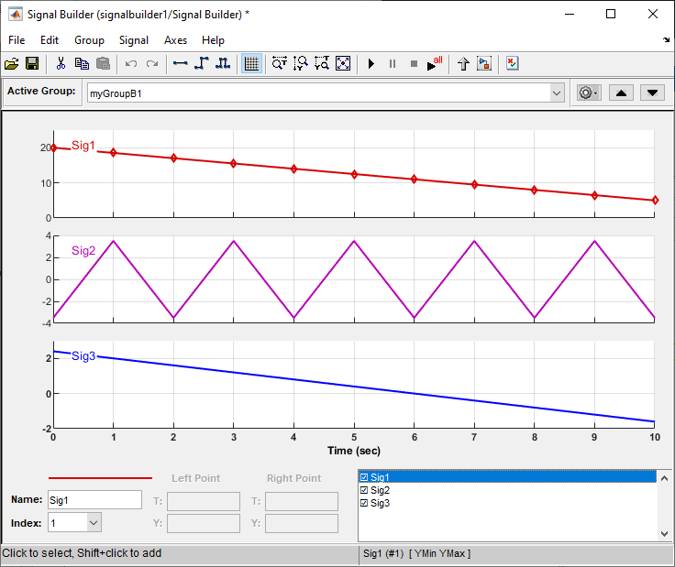Redo the last undone edit
The width and height of the screenshot is (675, 567).
coord(152,64)
